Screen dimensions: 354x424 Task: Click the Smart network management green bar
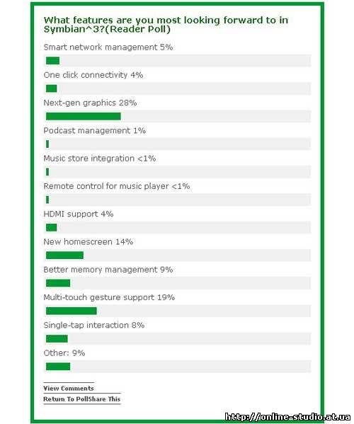[52, 61]
